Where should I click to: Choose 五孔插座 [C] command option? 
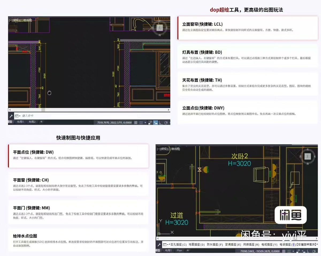click(178, 245)
